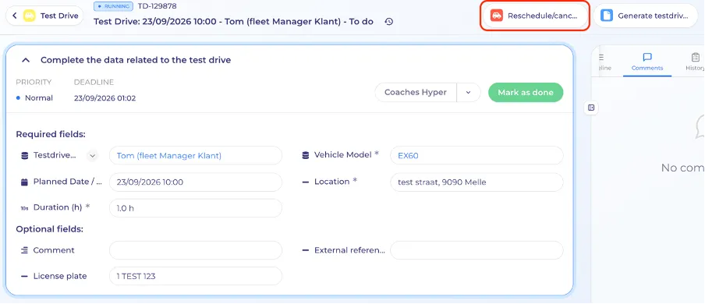
Task: Click the External reference dash icon
Action: [x=305, y=250]
